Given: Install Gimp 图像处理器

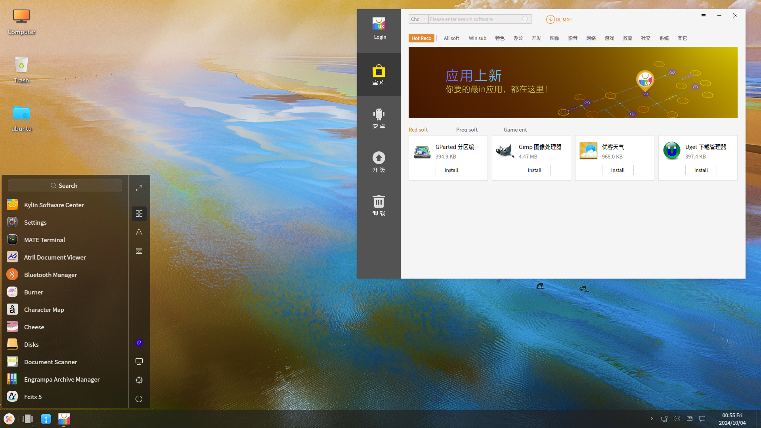Looking at the screenshot, I should coord(535,170).
